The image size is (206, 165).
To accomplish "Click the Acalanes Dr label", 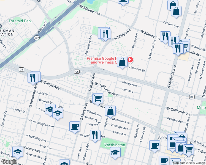I will [x=4, y=119].
